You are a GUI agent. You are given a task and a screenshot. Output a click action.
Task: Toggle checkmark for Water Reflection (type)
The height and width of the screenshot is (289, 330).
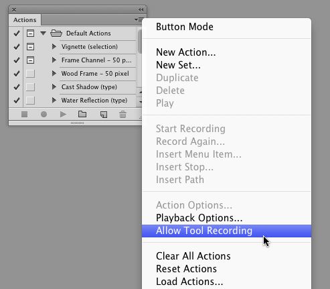click(16, 101)
